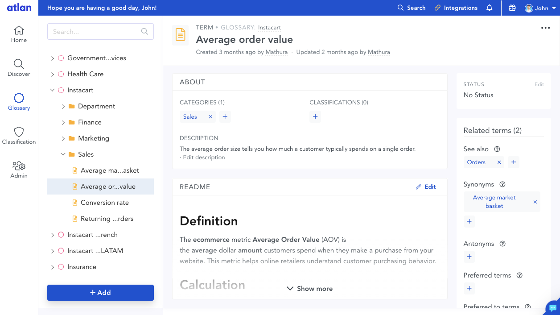Open the Classification section in sidebar

(19, 136)
